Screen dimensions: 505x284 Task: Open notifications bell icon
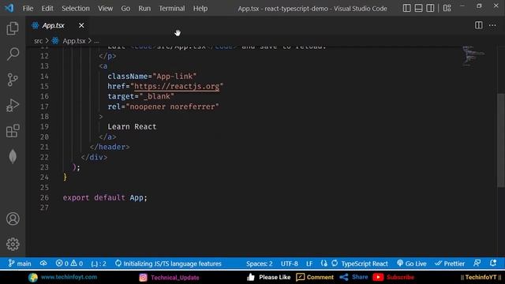[493, 263]
